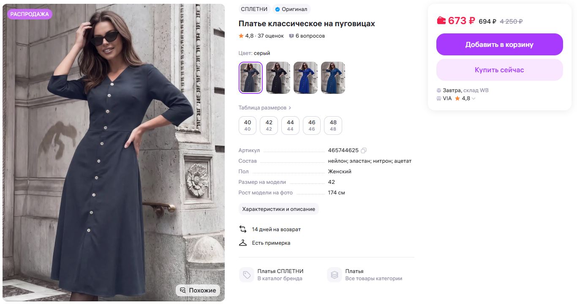Select size 44
The height and width of the screenshot is (306, 577).
(290, 126)
